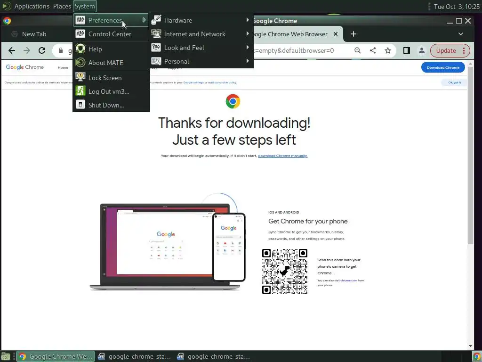482x362 pixels.
Task: Expand the Look and Feel submenu
Action: pos(201,48)
